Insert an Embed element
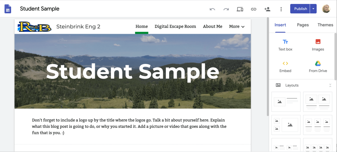The width and height of the screenshot is (337, 152). point(285,66)
